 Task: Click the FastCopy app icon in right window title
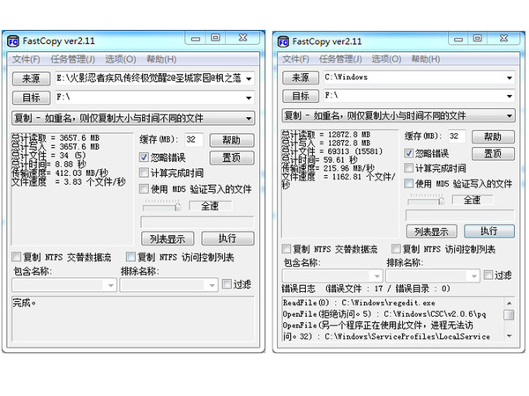pos(283,41)
